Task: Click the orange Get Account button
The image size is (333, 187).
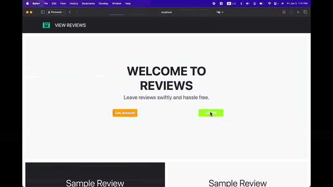Action: [125, 113]
